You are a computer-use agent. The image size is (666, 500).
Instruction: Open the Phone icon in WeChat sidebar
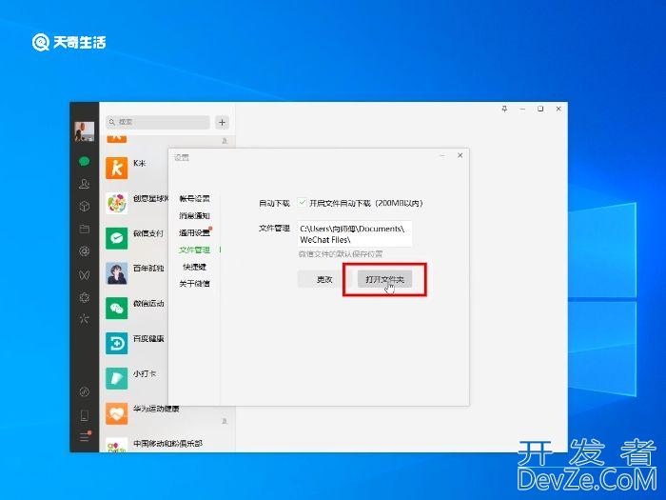click(84, 415)
